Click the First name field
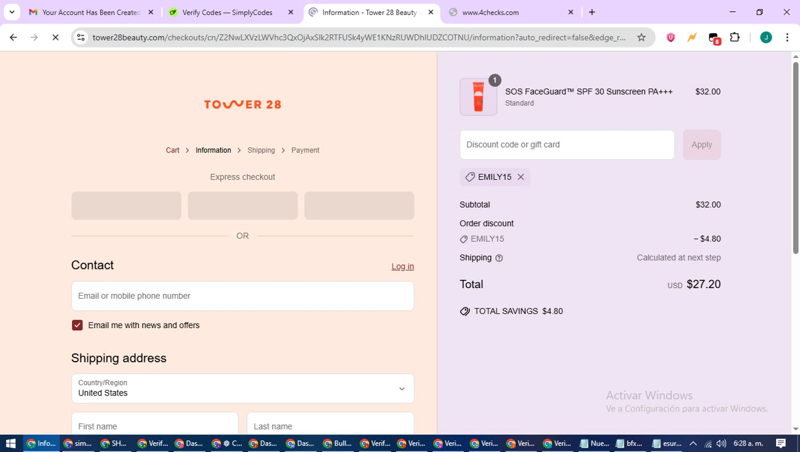 point(155,424)
